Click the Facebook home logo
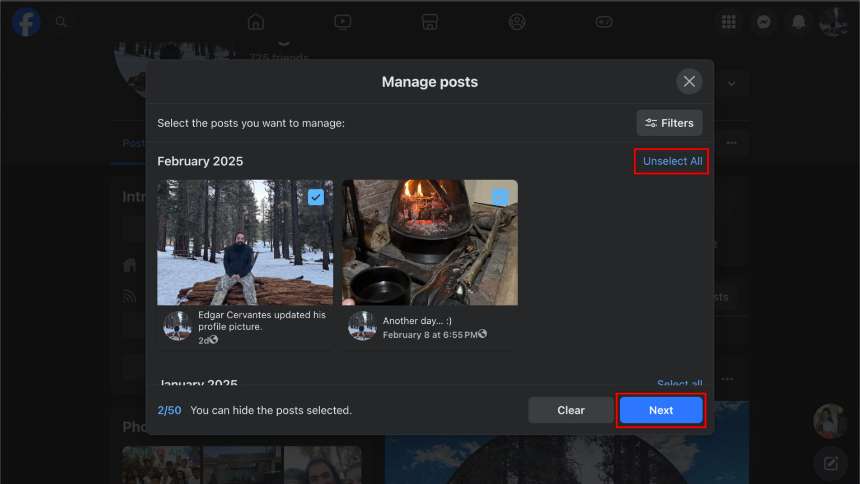This screenshot has width=860, height=484. [26, 22]
